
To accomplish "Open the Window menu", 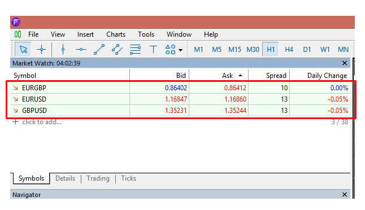I will click(179, 34).
